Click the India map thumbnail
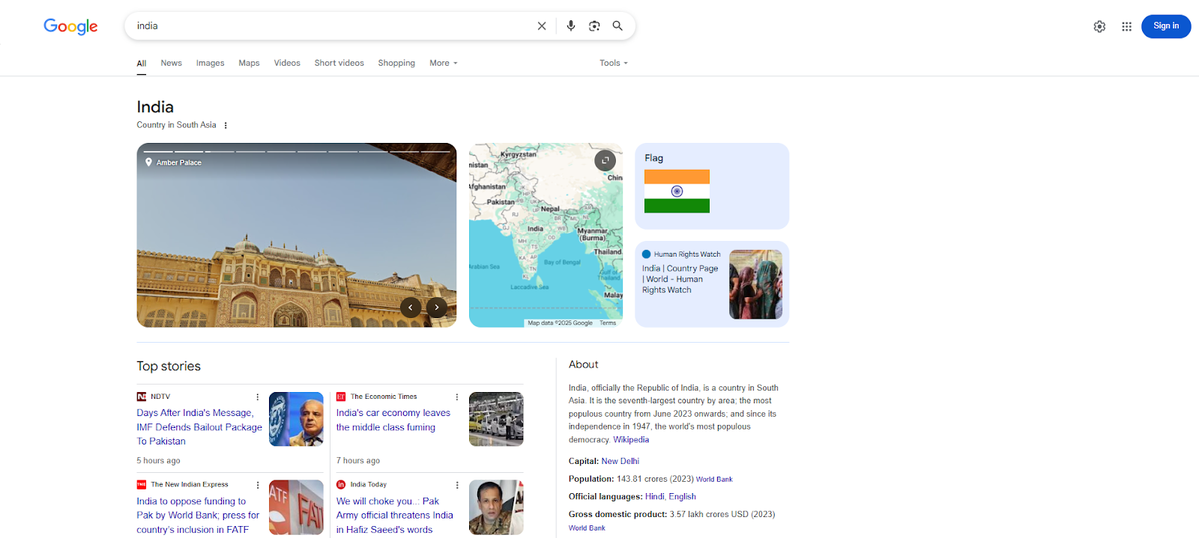Viewport: 1199px width, 538px height. (546, 235)
